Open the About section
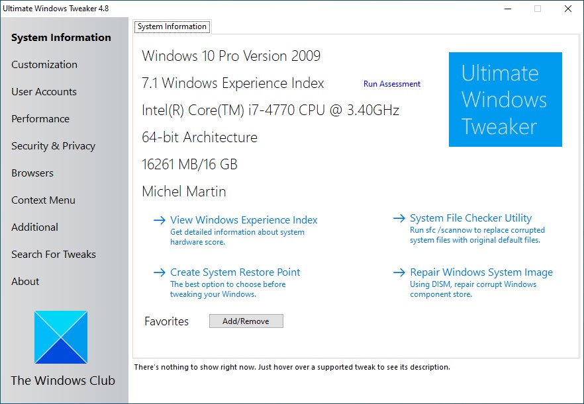This screenshot has width=584, height=404. click(x=25, y=282)
